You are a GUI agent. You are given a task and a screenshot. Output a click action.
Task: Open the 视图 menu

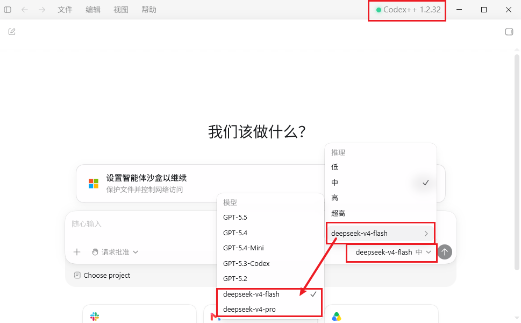coord(120,10)
